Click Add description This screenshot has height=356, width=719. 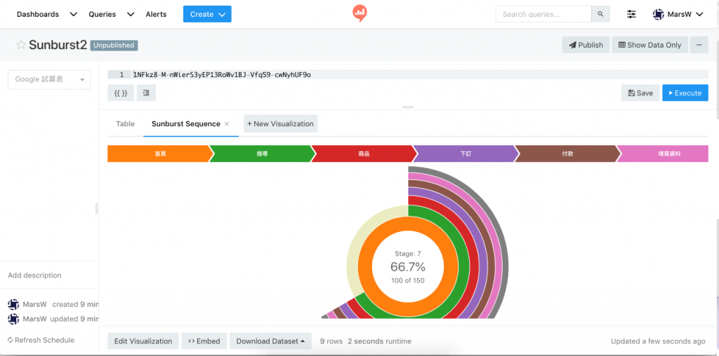tap(34, 275)
